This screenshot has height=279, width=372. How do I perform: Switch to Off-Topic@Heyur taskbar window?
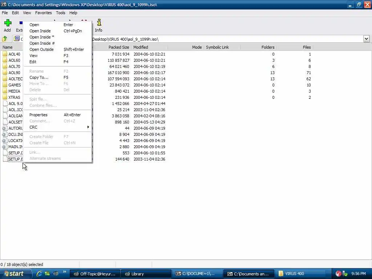(95, 274)
